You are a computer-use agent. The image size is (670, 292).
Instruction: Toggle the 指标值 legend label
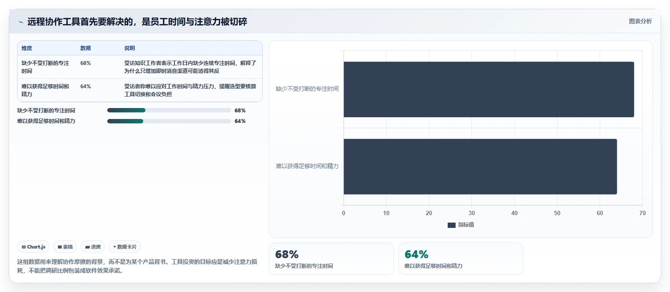466,225
